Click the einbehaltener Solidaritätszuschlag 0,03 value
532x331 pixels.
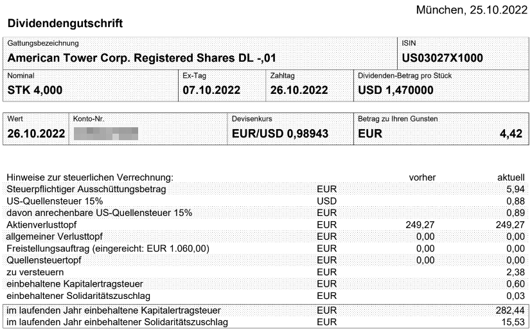[x=516, y=296]
